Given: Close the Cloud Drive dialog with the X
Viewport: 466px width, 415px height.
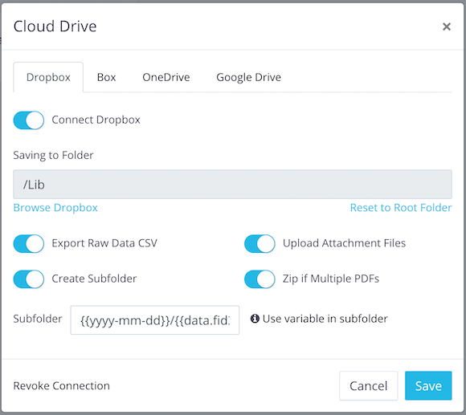Looking at the screenshot, I should [447, 26].
